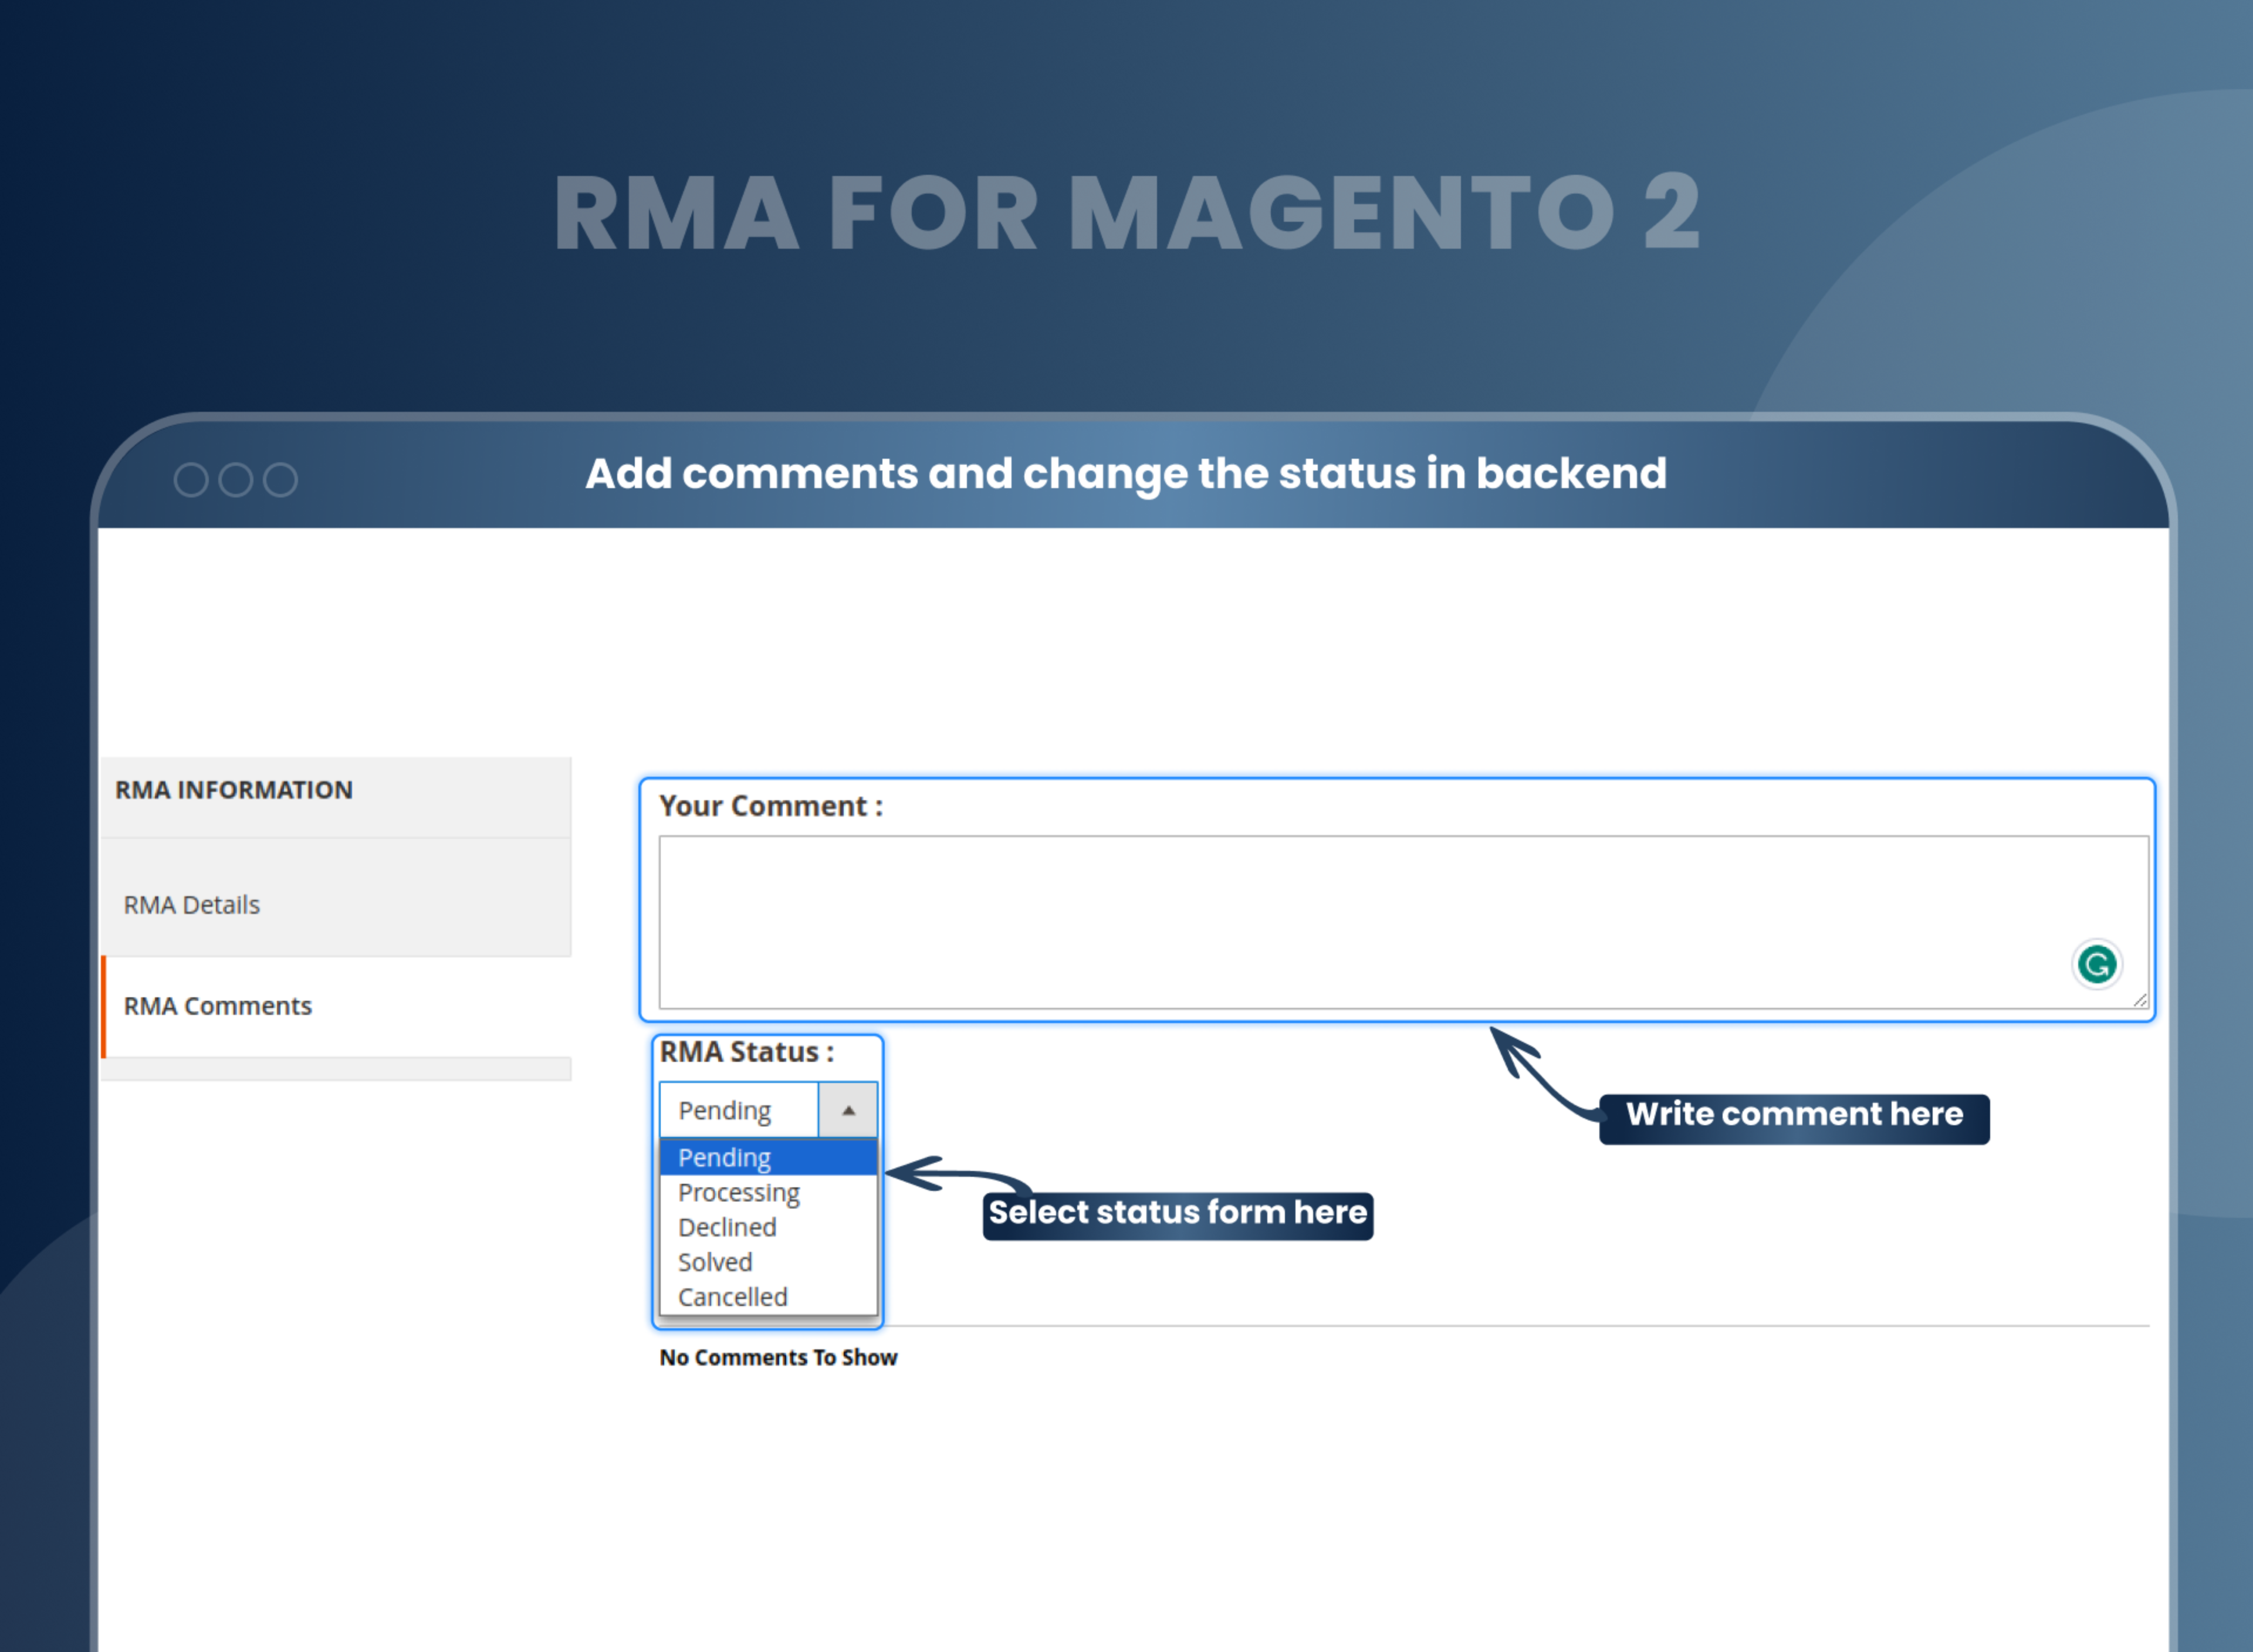Select the highlighted Pending status option
This screenshot has width=2253, height=1652.
[724, 1157]
